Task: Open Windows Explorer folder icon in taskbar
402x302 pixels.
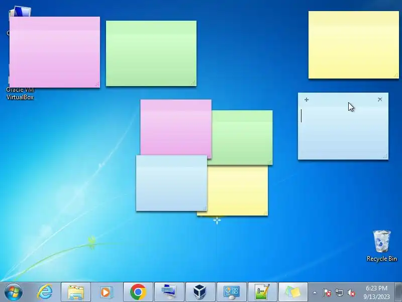Action: point(76,292)
